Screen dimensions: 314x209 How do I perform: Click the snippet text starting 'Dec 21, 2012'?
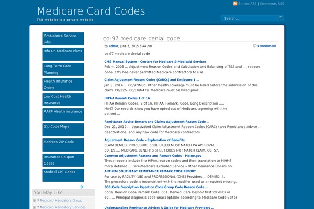[183, 130]
